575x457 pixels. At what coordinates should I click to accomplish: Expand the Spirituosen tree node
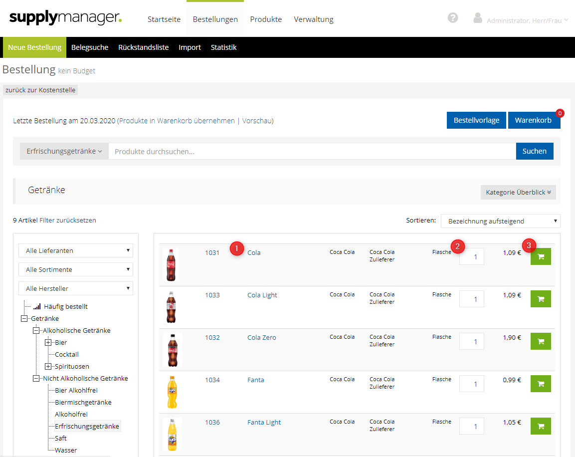(48, 366)
